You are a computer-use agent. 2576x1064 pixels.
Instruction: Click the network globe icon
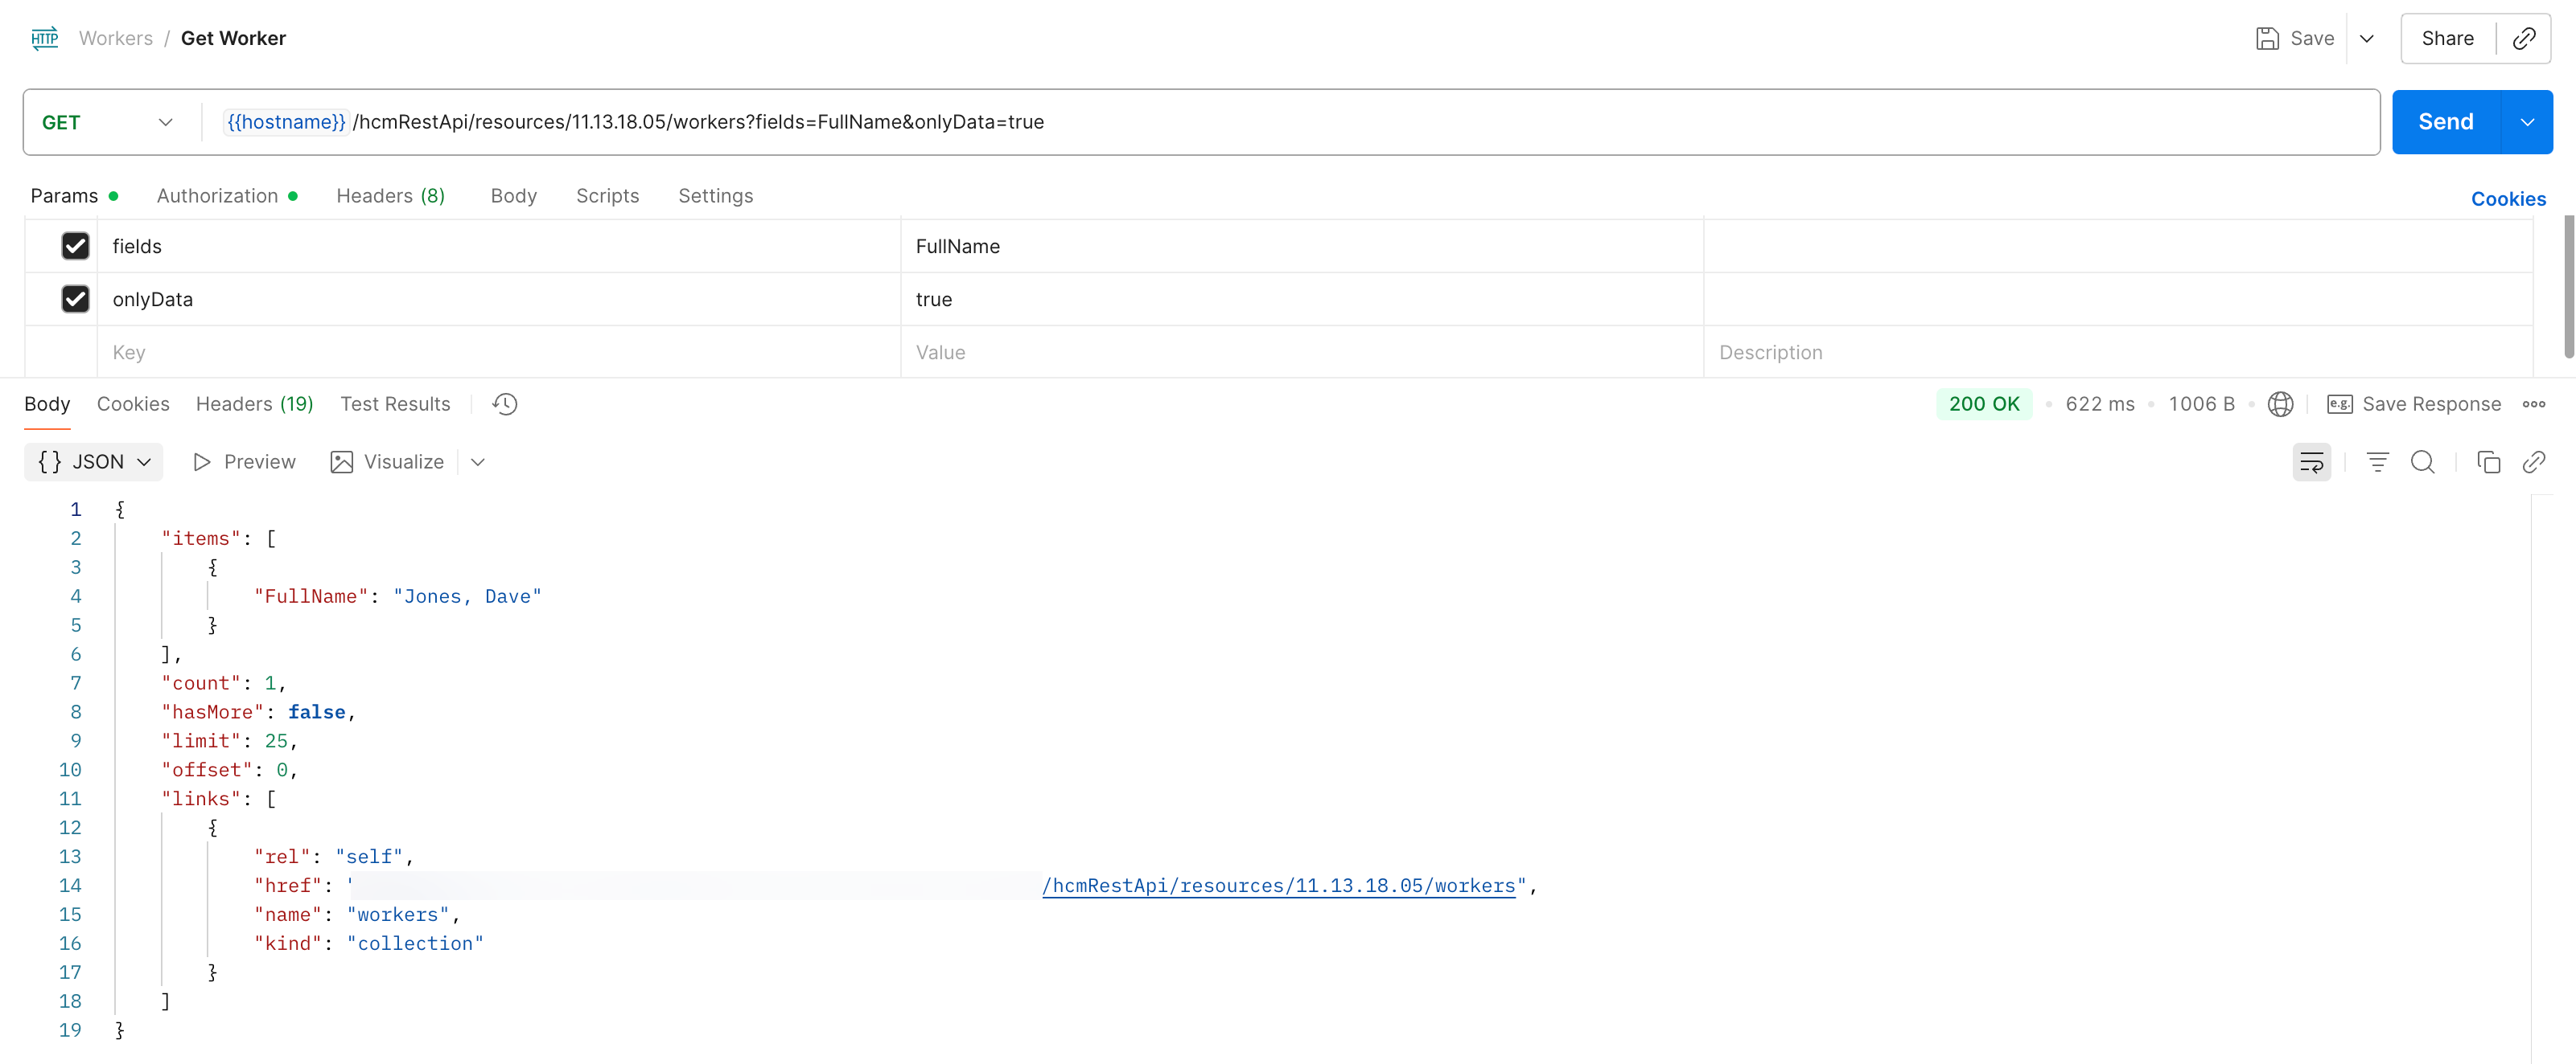tap(2280, 403)
